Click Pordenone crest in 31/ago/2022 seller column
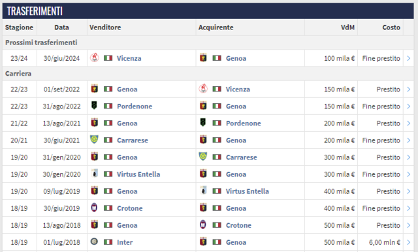The width and height of the screenshot is (418, 252). (x=94, y=106)
